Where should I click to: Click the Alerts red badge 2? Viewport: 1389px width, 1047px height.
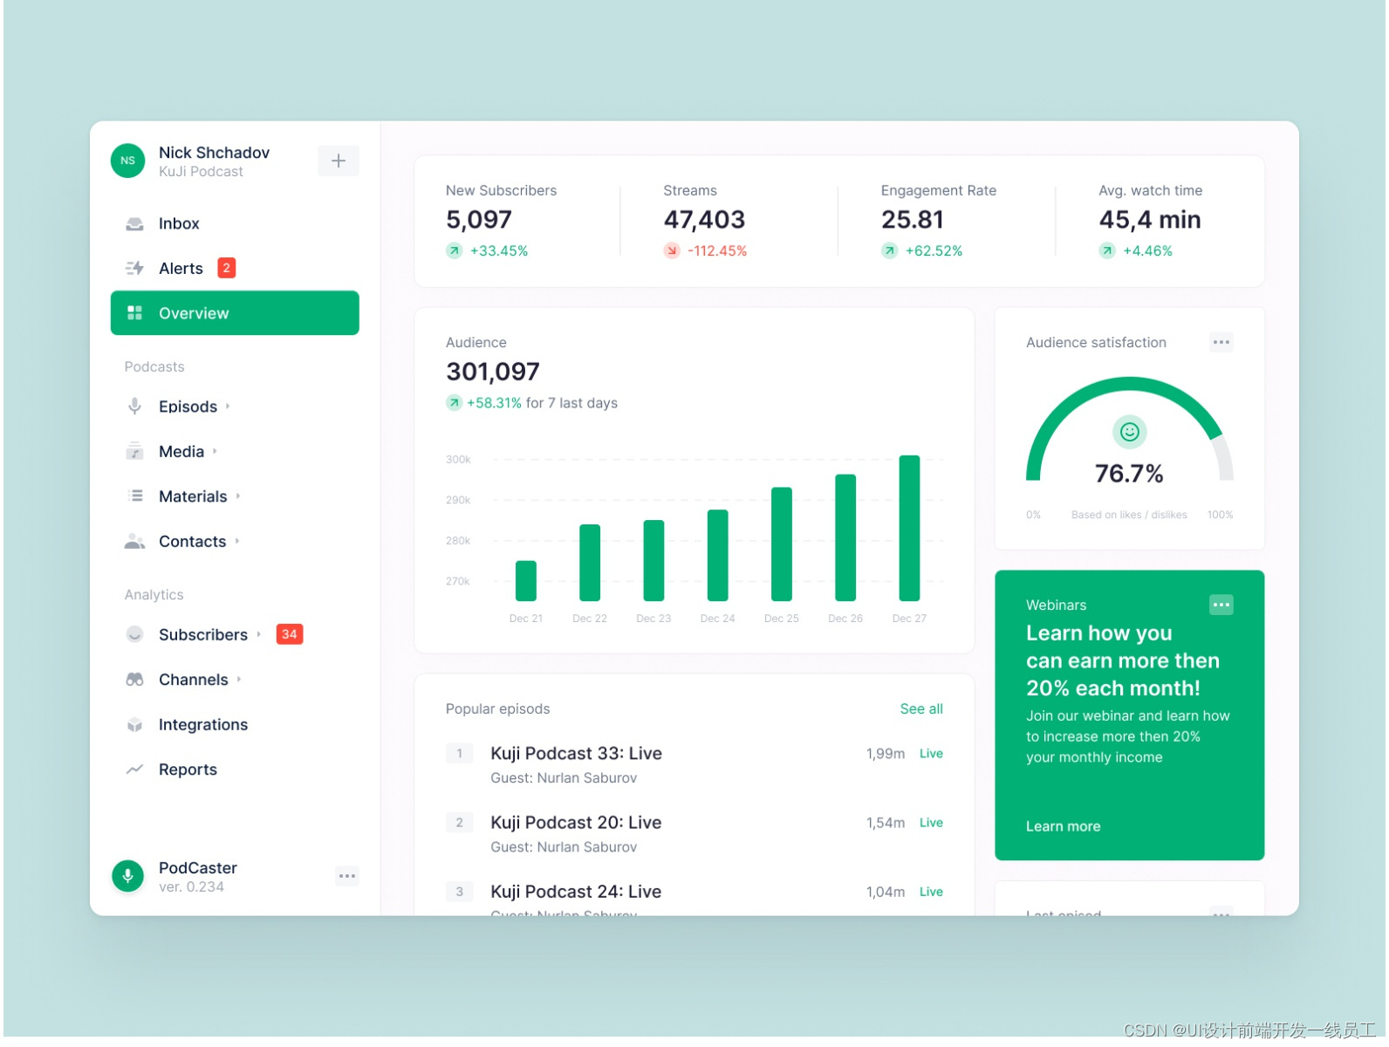227,268
